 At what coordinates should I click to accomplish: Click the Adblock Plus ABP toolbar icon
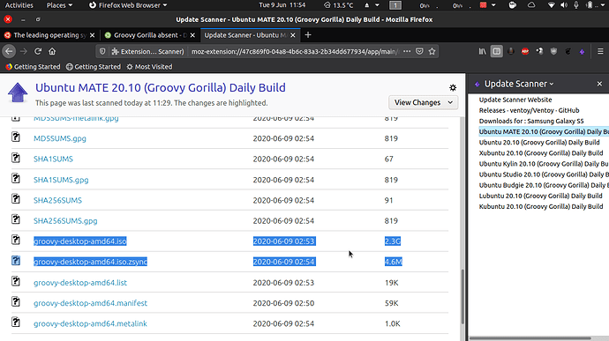click(x=525, y=51)
